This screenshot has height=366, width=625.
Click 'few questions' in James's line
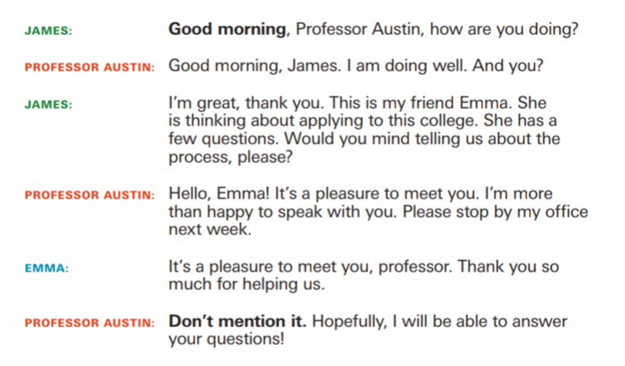(x=223, y=139)
